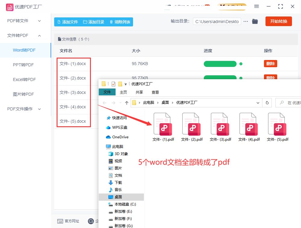Open 本地磁盘 (C:) drive
This screenshot has height=228, width=301.
point(122,204)
